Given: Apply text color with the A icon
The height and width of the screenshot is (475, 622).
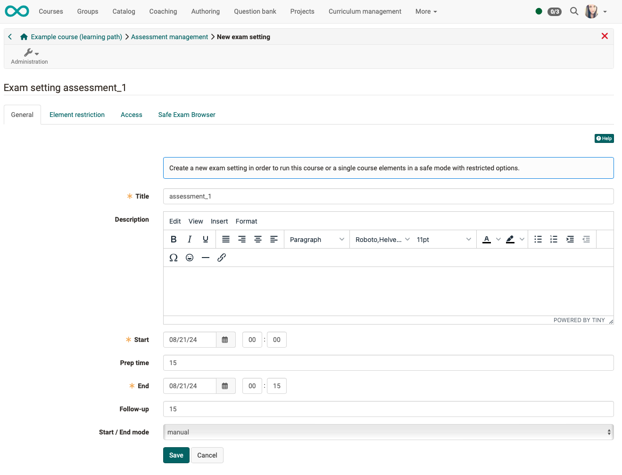Looking at the screenshot, I should tap(487, 239).
